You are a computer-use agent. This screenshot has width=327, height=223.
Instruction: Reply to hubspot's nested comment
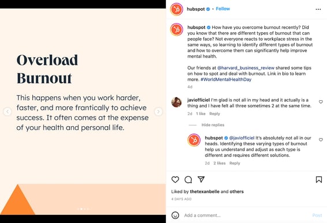(235, 163)
